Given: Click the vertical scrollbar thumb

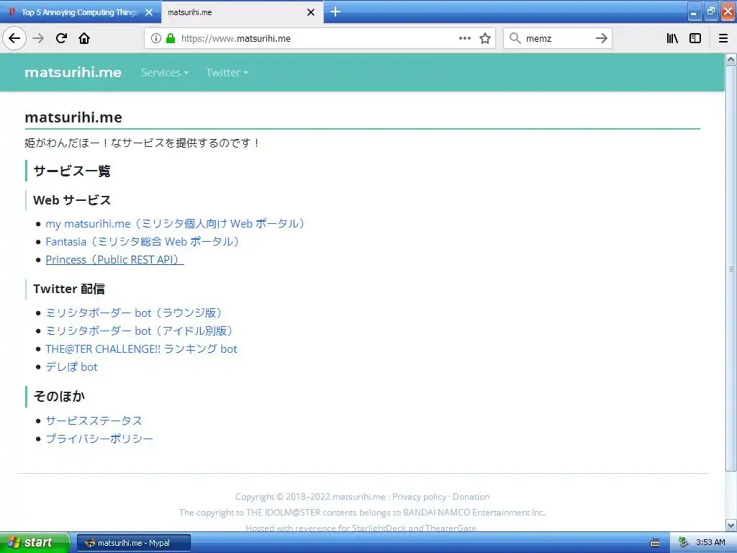Looking at the screenshot, I should coord(731,269).
